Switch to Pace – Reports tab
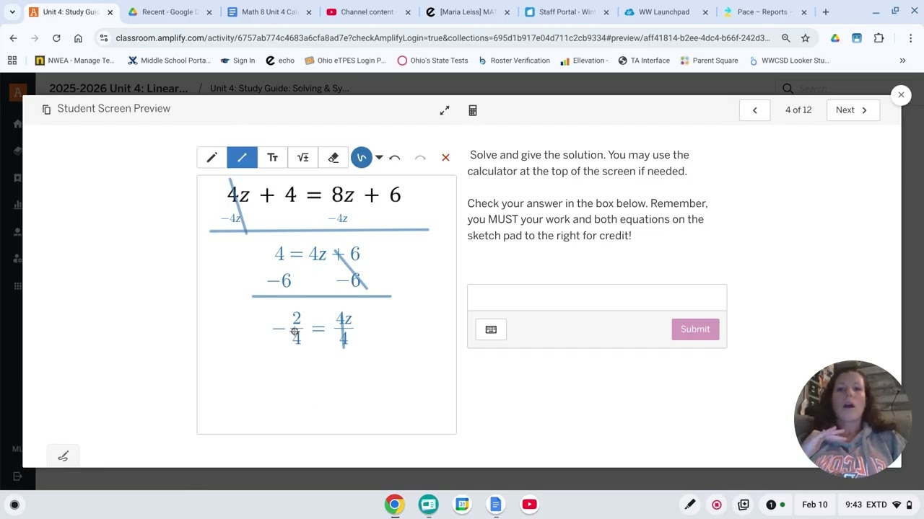Screen dimensions: 924x519 pos(763,12)
